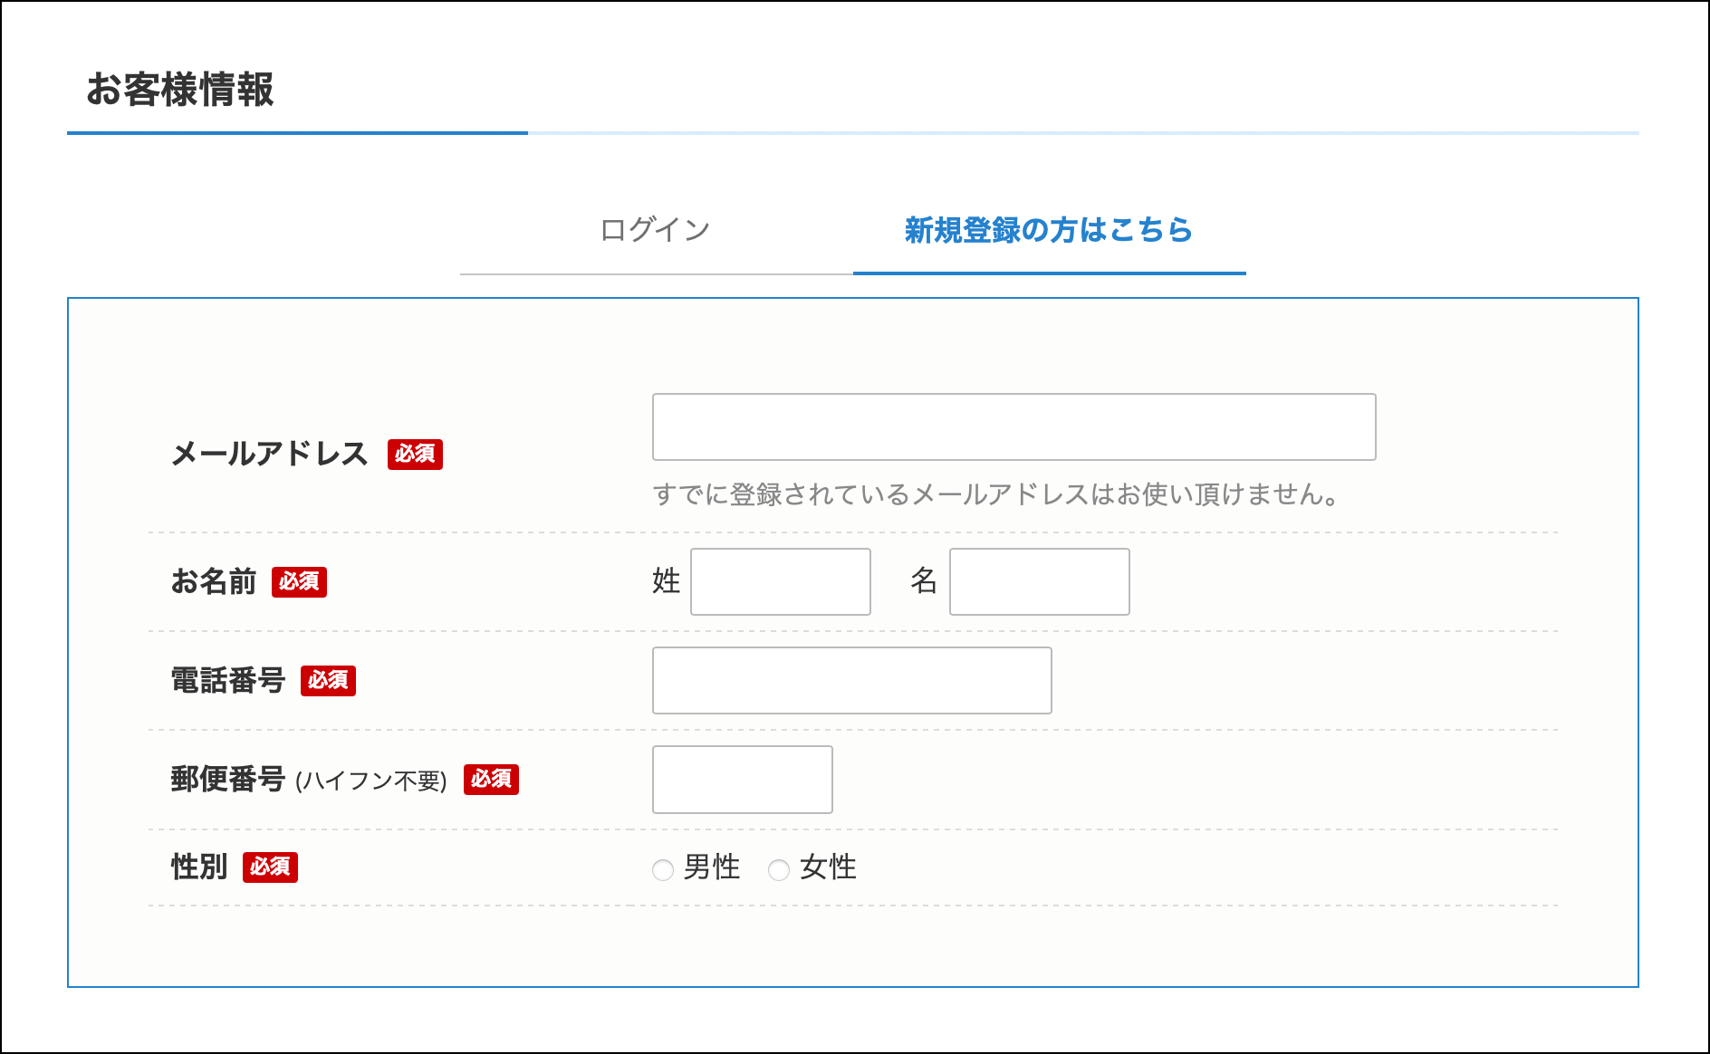Screen dimensions: 1710x1054
Task: Click the 郵便番号 input box
Action: [x=742, y=780]
